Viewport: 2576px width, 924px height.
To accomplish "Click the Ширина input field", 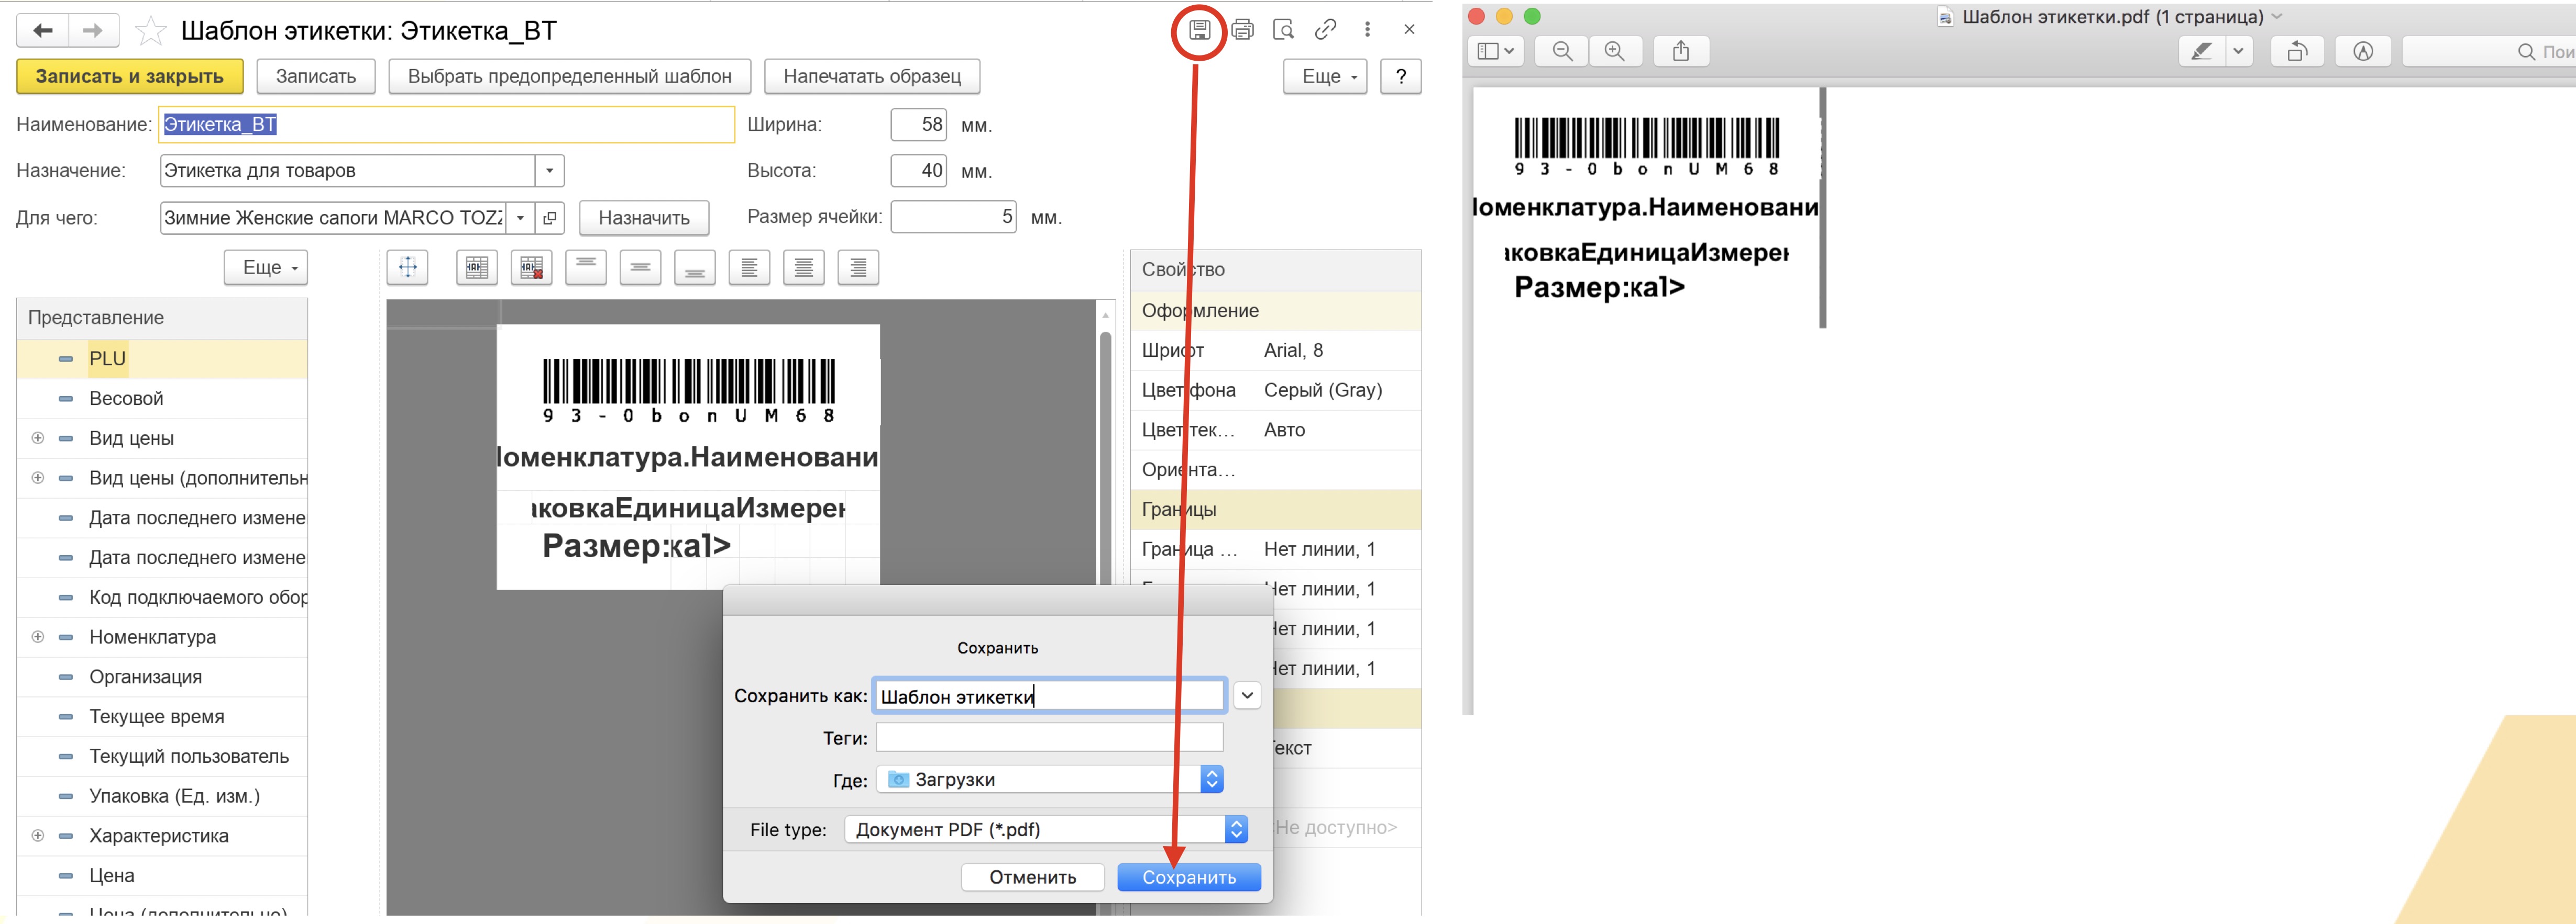I will 918,124.
